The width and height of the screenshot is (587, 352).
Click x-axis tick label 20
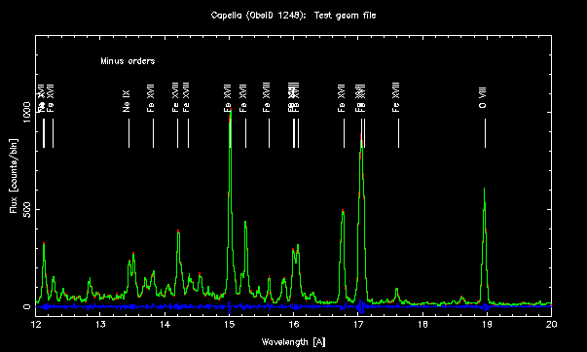[x=551, y=325]
